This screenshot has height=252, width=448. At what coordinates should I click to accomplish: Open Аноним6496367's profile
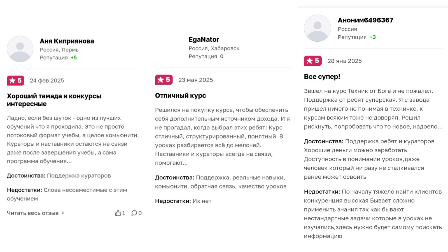click(x=365, y=20)
